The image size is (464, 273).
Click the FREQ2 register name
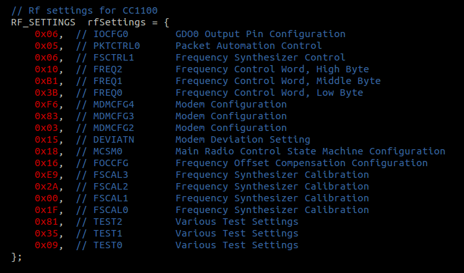click(x=108, y=69)
